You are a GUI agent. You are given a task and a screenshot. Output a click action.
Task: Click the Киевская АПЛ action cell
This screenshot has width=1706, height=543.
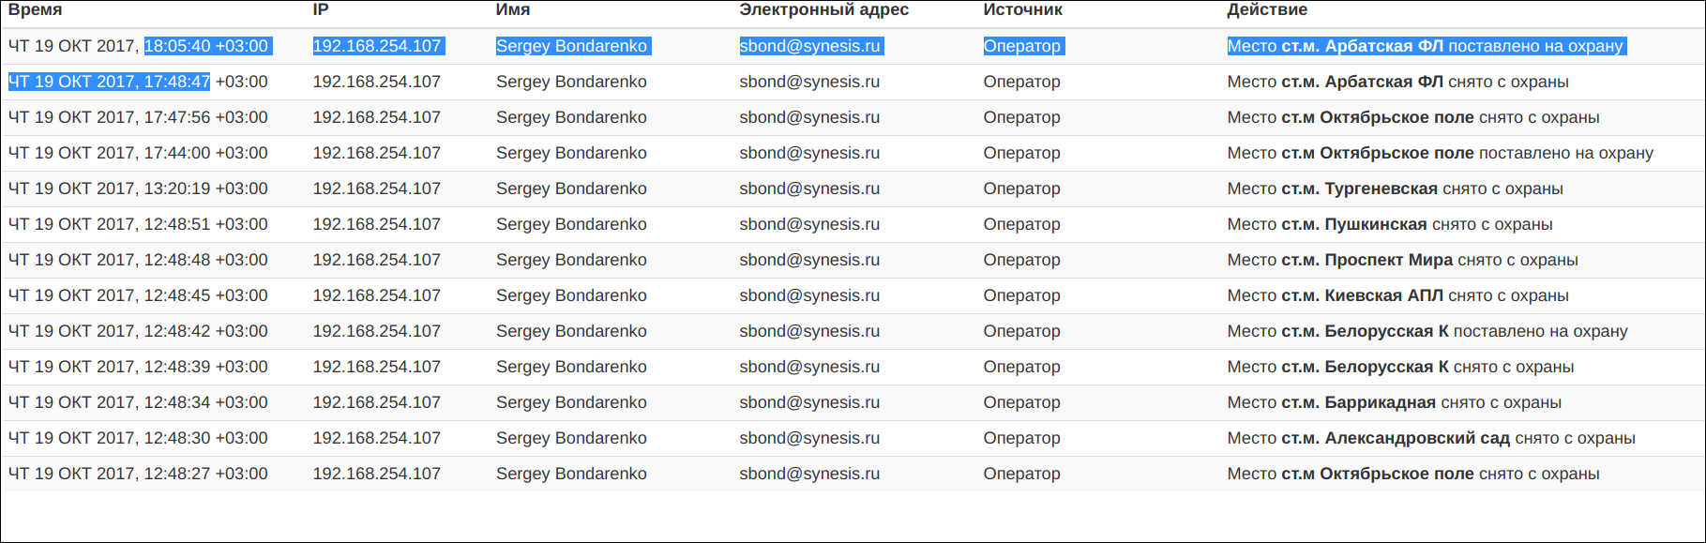1398,295
